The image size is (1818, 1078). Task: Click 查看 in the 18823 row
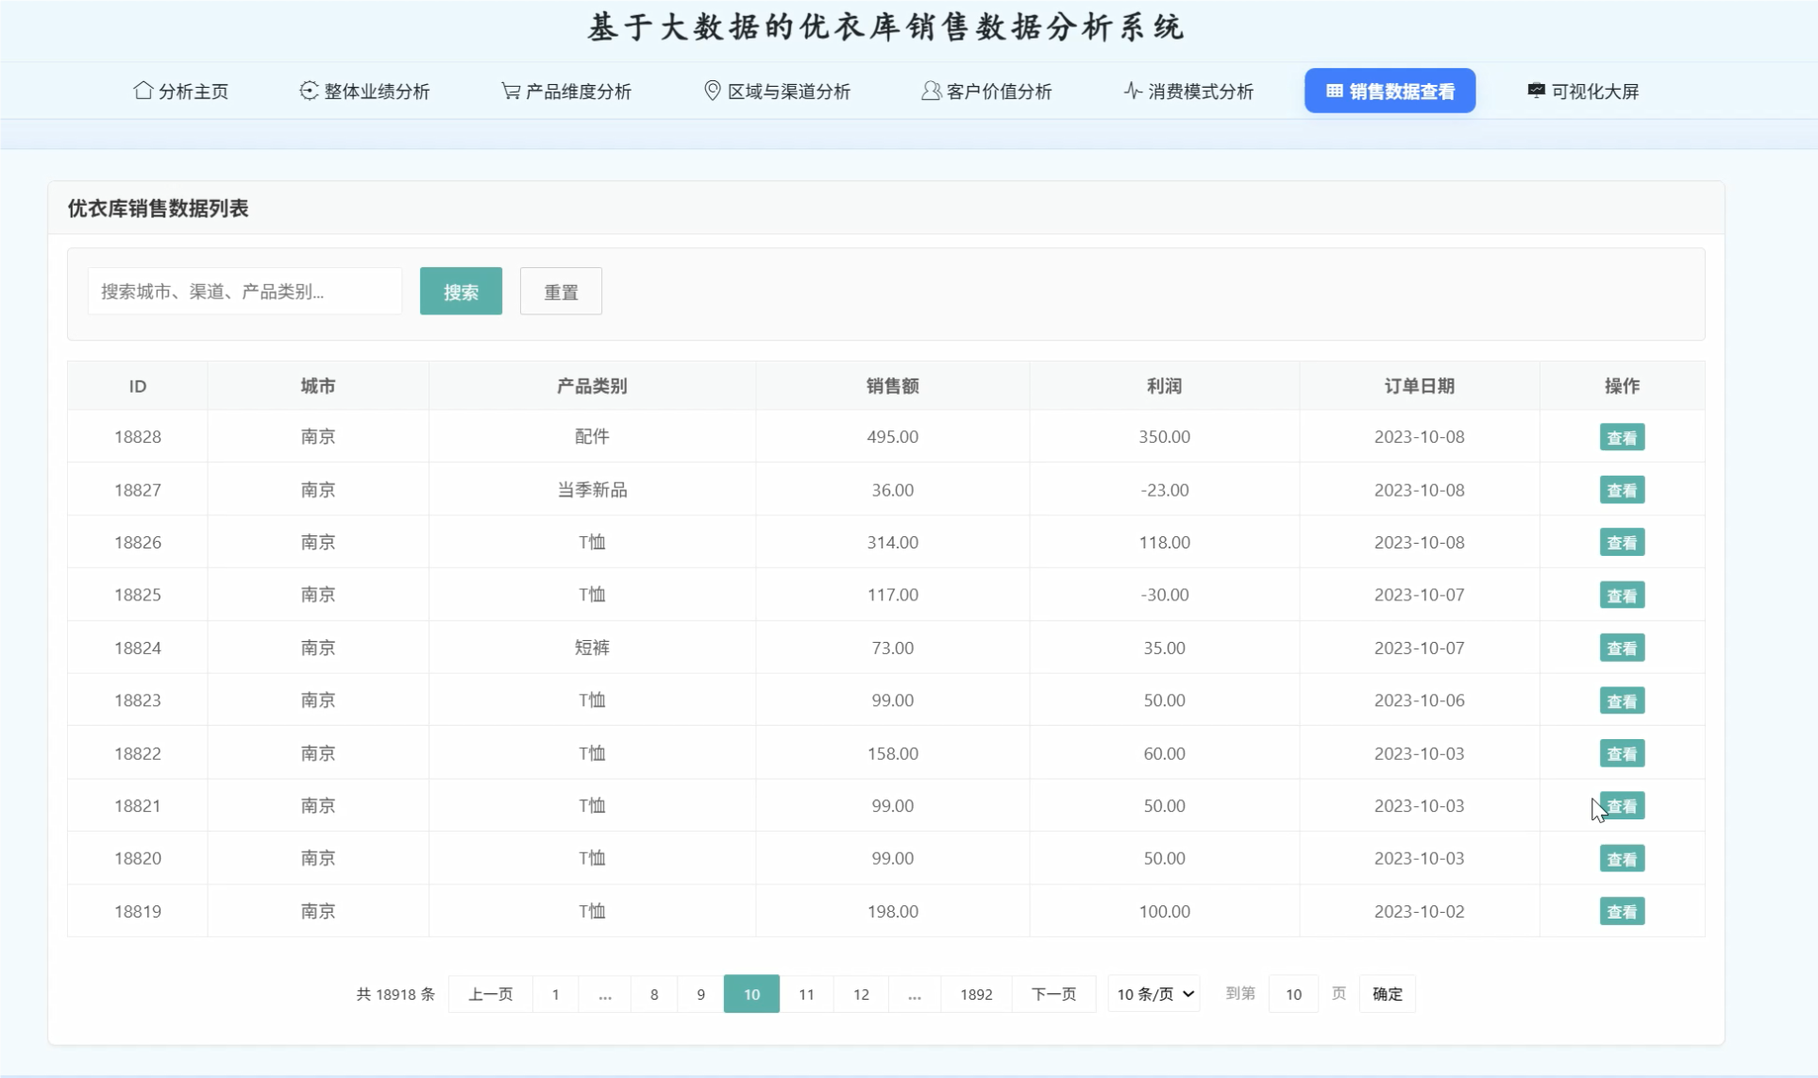[1622, 701]
